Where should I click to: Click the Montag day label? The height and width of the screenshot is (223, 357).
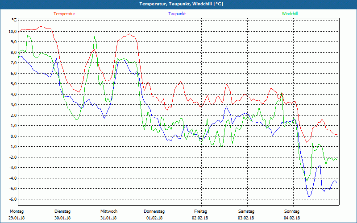tap(17, 211)
